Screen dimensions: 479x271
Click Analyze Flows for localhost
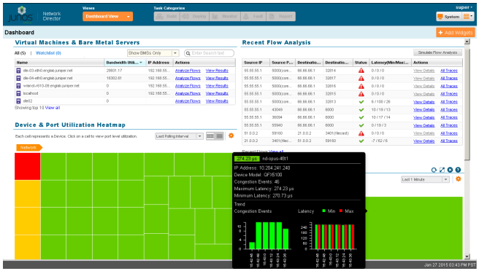click(x=188, y=93)
